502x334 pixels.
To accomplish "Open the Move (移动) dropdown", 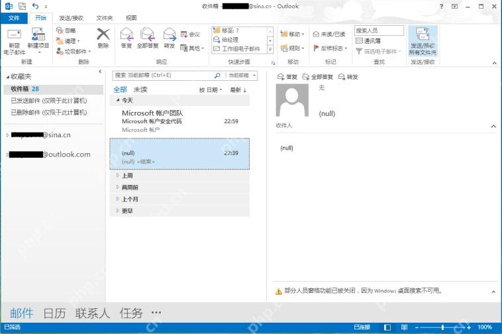I will (x=292, y=34).
